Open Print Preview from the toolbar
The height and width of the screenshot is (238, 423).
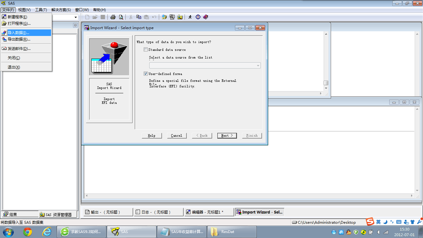(121, 17)
